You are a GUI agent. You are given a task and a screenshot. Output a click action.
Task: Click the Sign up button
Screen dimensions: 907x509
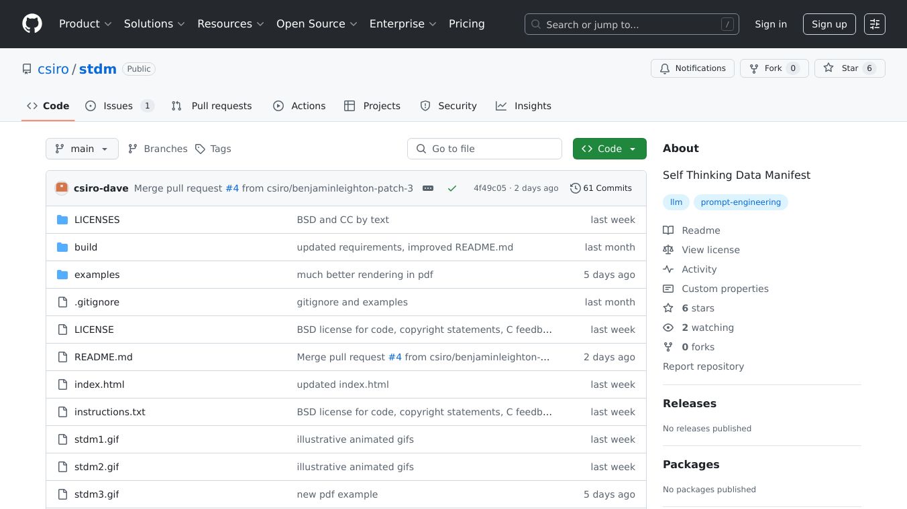(x=829, y=24)
